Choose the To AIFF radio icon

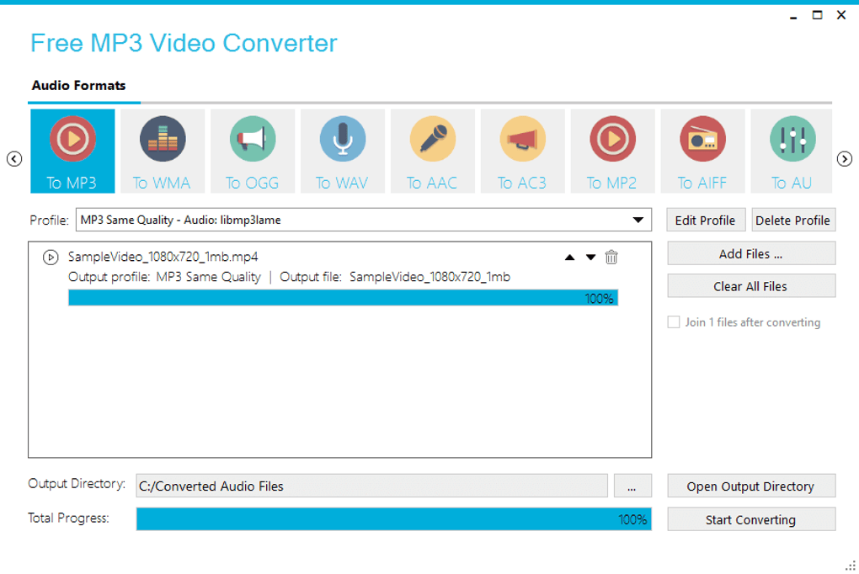coord(702,151)
